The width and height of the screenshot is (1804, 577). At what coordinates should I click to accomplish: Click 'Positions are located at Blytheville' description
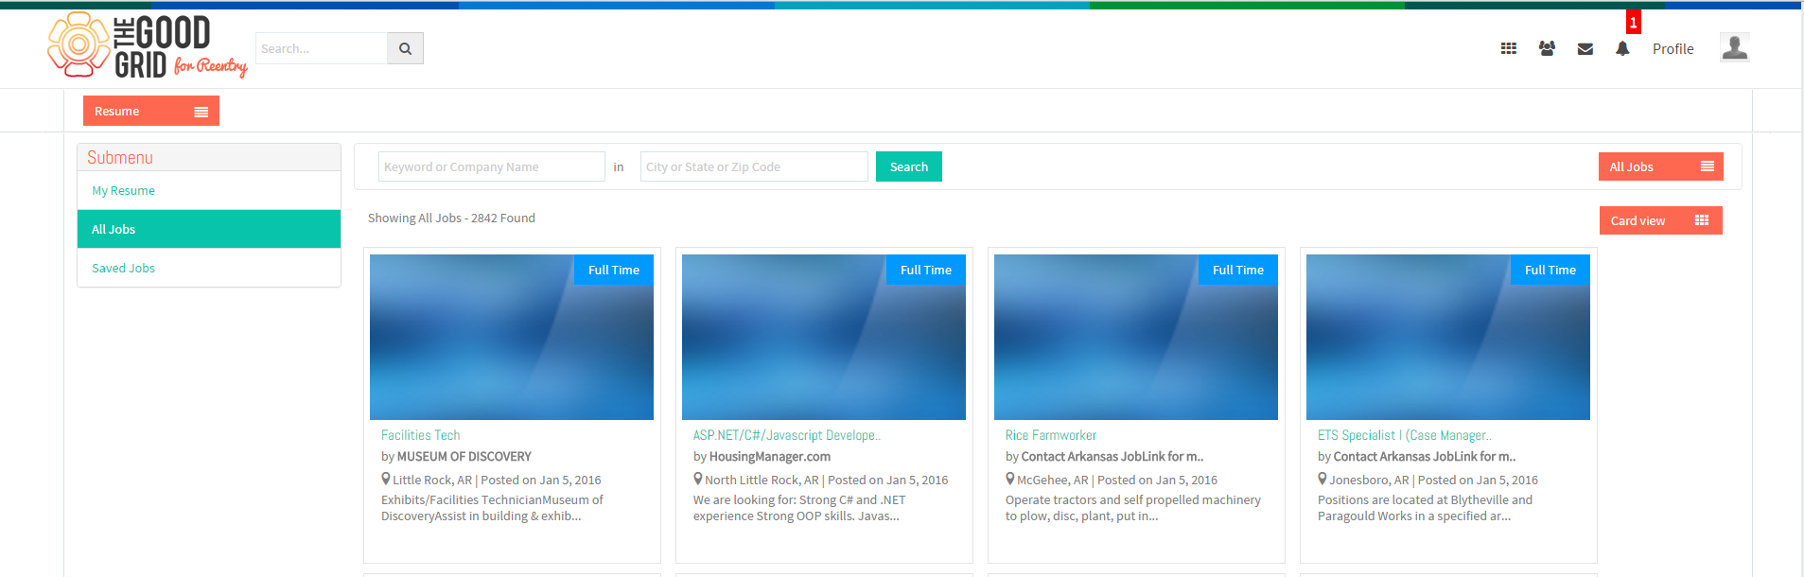(1425, 508)
